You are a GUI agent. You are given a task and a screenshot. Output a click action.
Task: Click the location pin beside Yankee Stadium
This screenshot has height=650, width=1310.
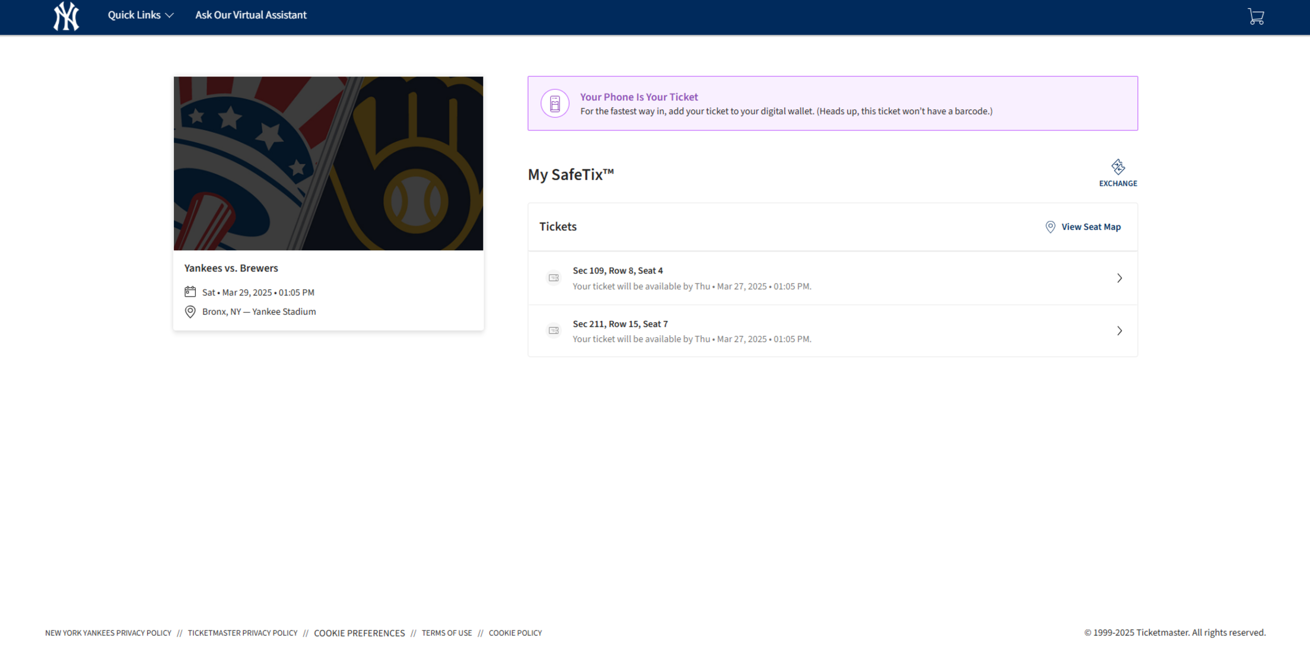190,311
